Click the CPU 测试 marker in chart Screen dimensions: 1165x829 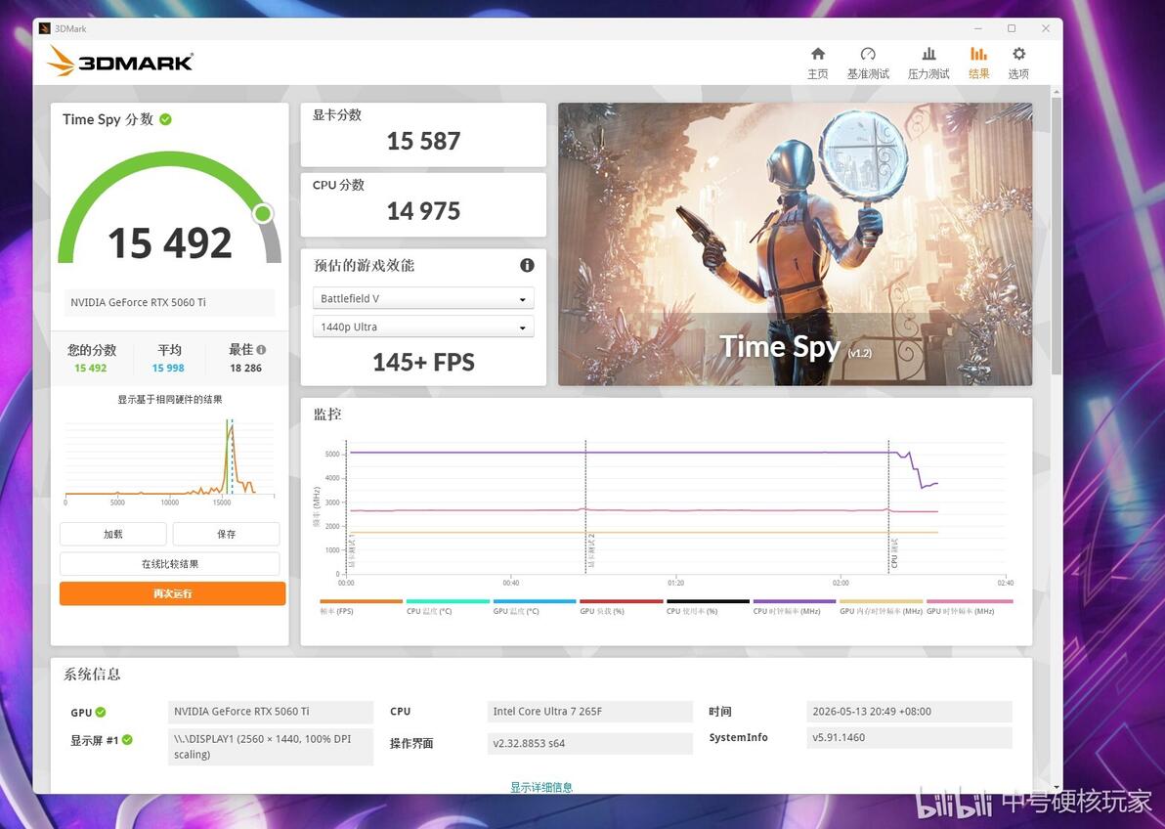(894, 554)
